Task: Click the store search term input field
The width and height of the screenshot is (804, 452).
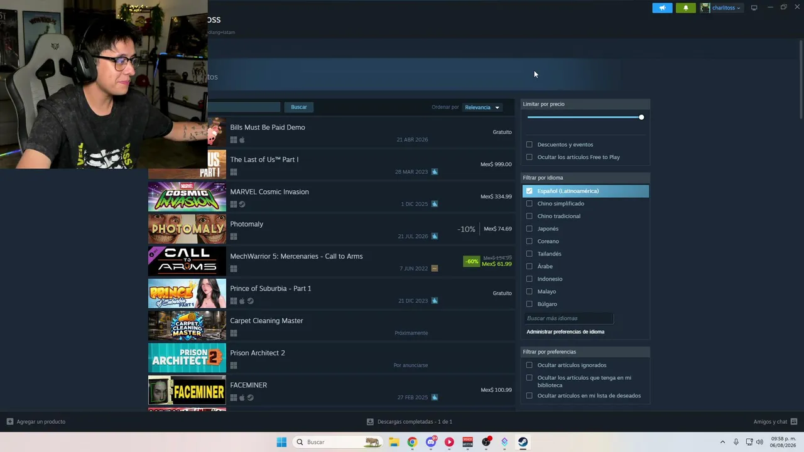Action: 244,107
